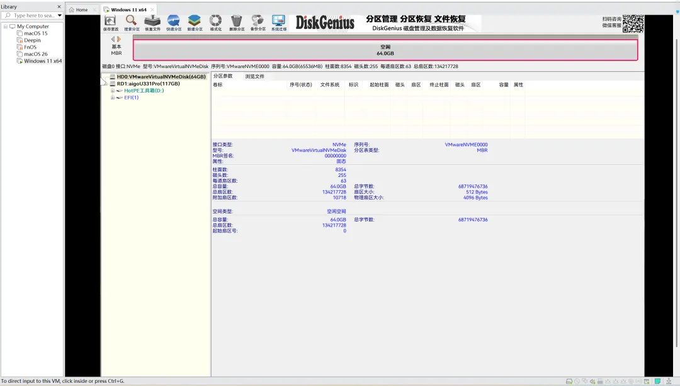
Task: Click the 删除分区 (Delete Partition) trash icon
Action: coord(236,23)
